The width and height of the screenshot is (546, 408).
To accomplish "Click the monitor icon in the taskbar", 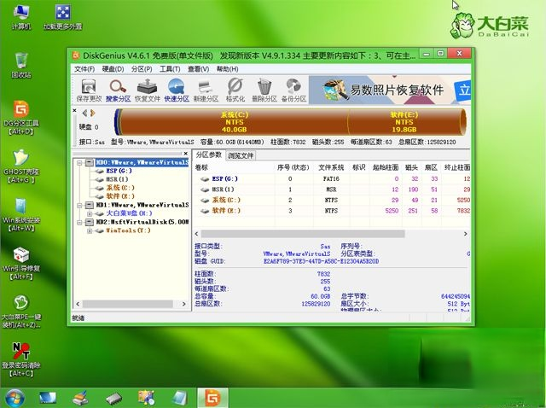I will 48,399.
